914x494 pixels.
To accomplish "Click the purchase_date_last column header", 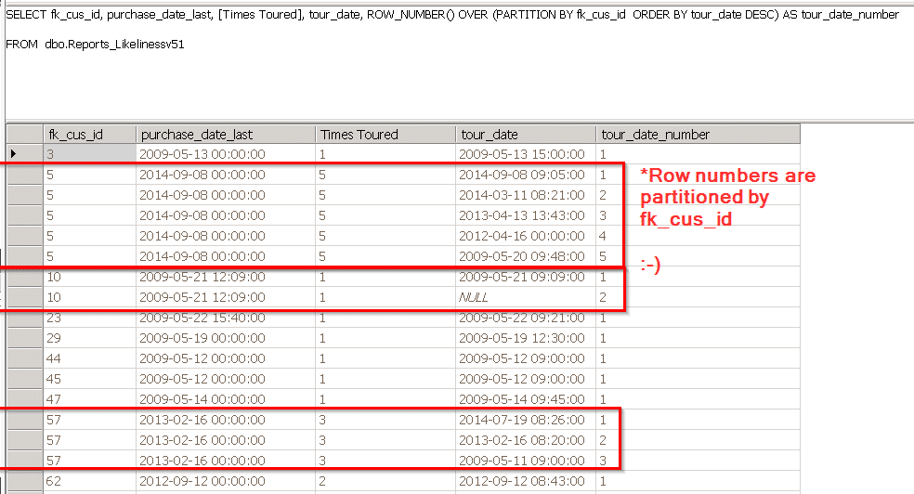I will click(x=226, y=135).
